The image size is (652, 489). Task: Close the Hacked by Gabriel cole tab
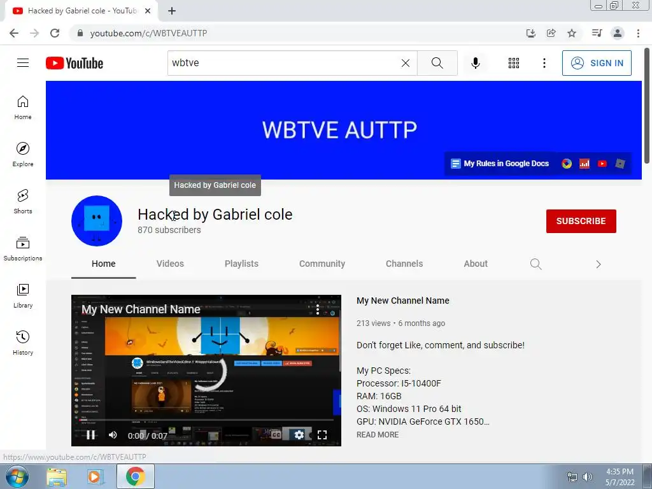pos(148,11)
